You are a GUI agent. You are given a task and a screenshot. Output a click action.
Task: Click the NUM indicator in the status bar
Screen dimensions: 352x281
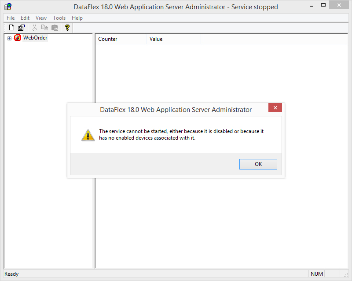(317, 274)
